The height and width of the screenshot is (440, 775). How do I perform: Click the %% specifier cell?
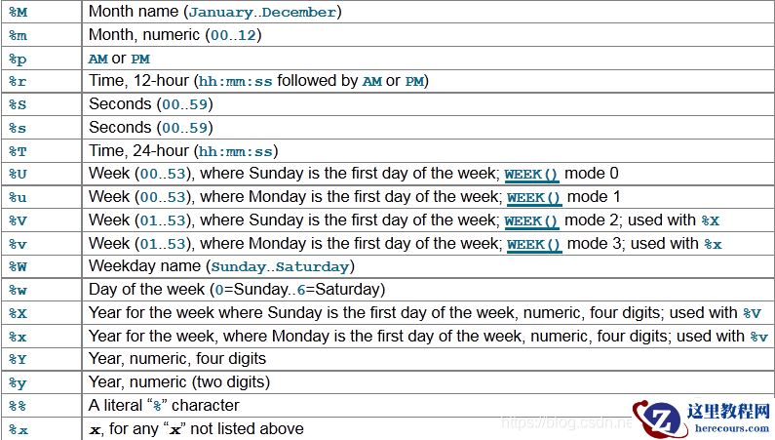[x=19, y=406]
